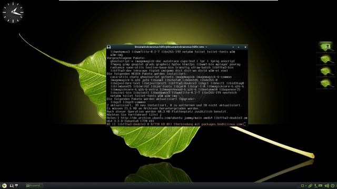Close the terminal window

click(x=245, y=47)
